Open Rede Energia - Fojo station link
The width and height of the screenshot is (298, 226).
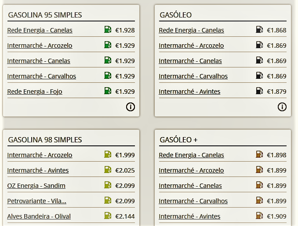click(35, 92)
